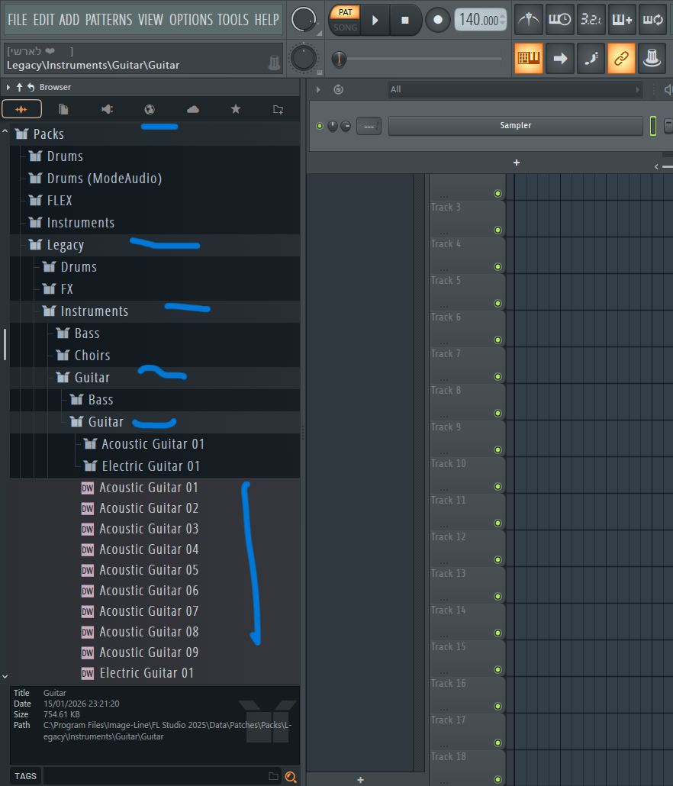This screenshot has height=786, width=673.
Task: Show the starred favorites browser tab
Action: (x=236, y=110)
